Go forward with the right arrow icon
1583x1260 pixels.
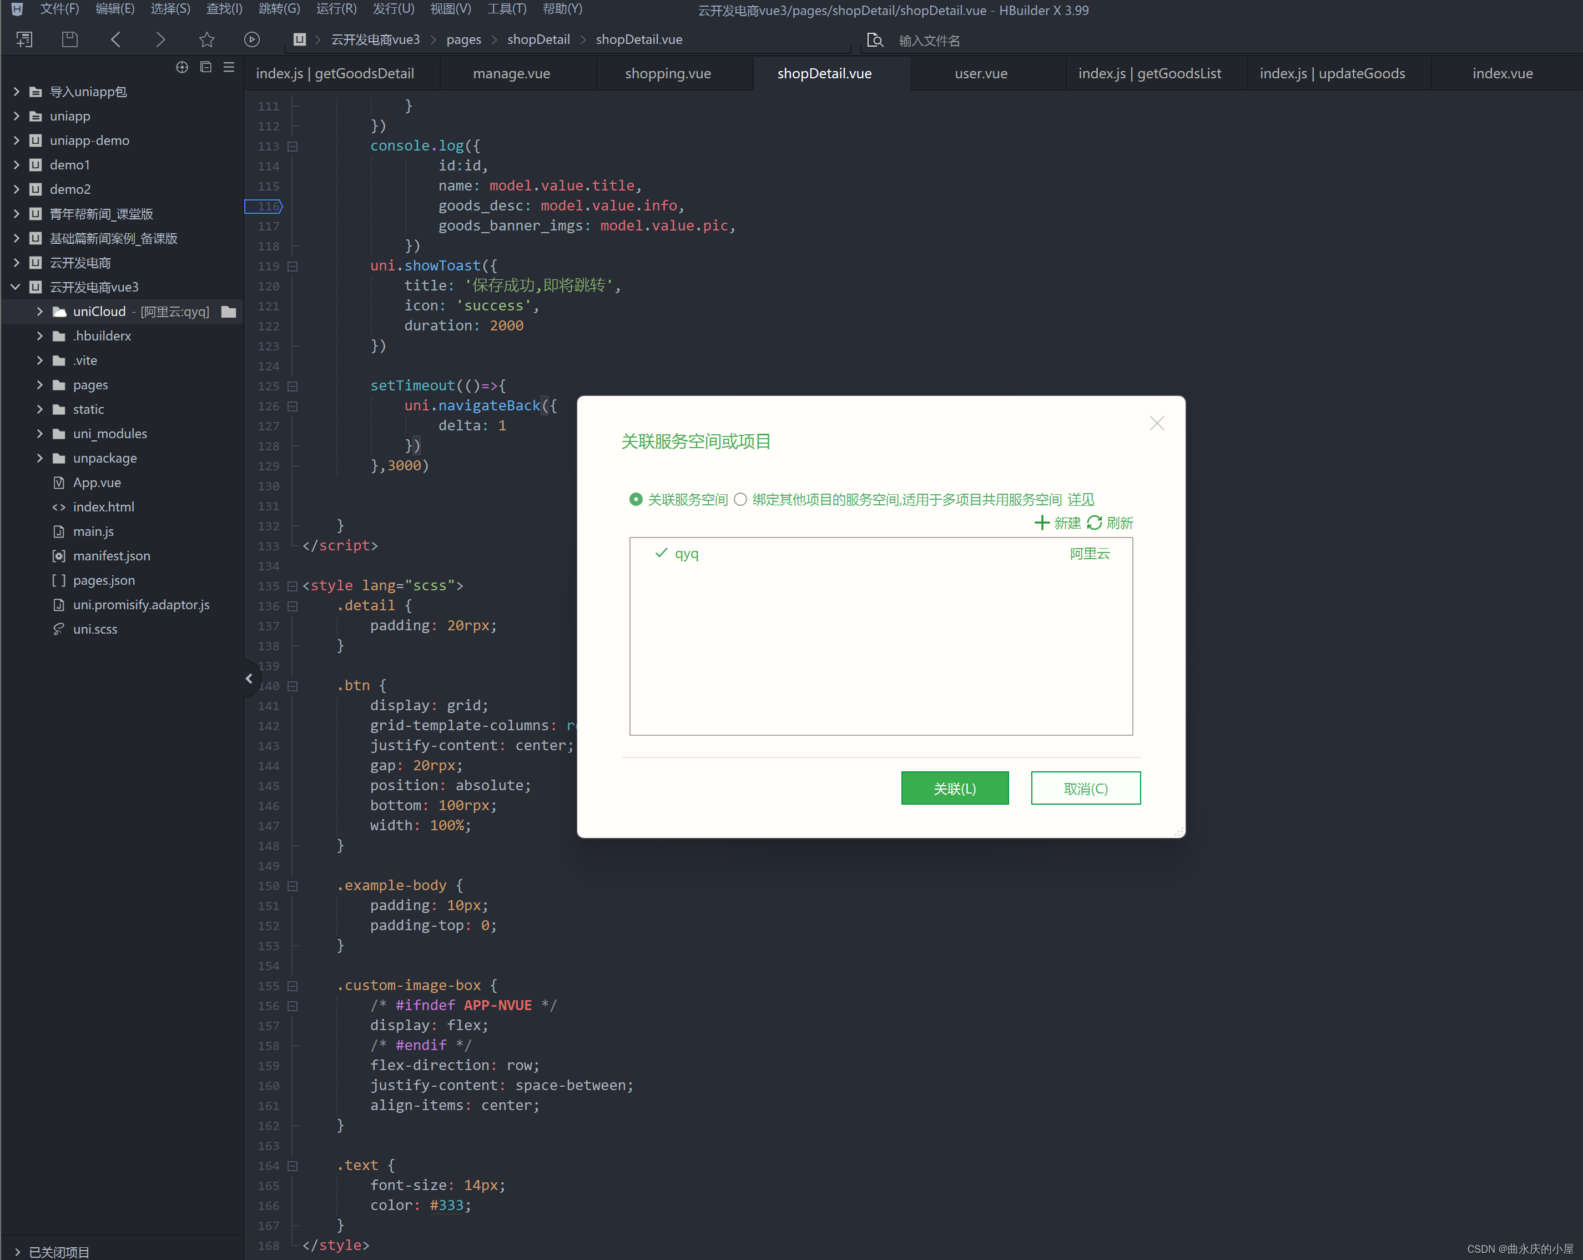pos(161,39)
